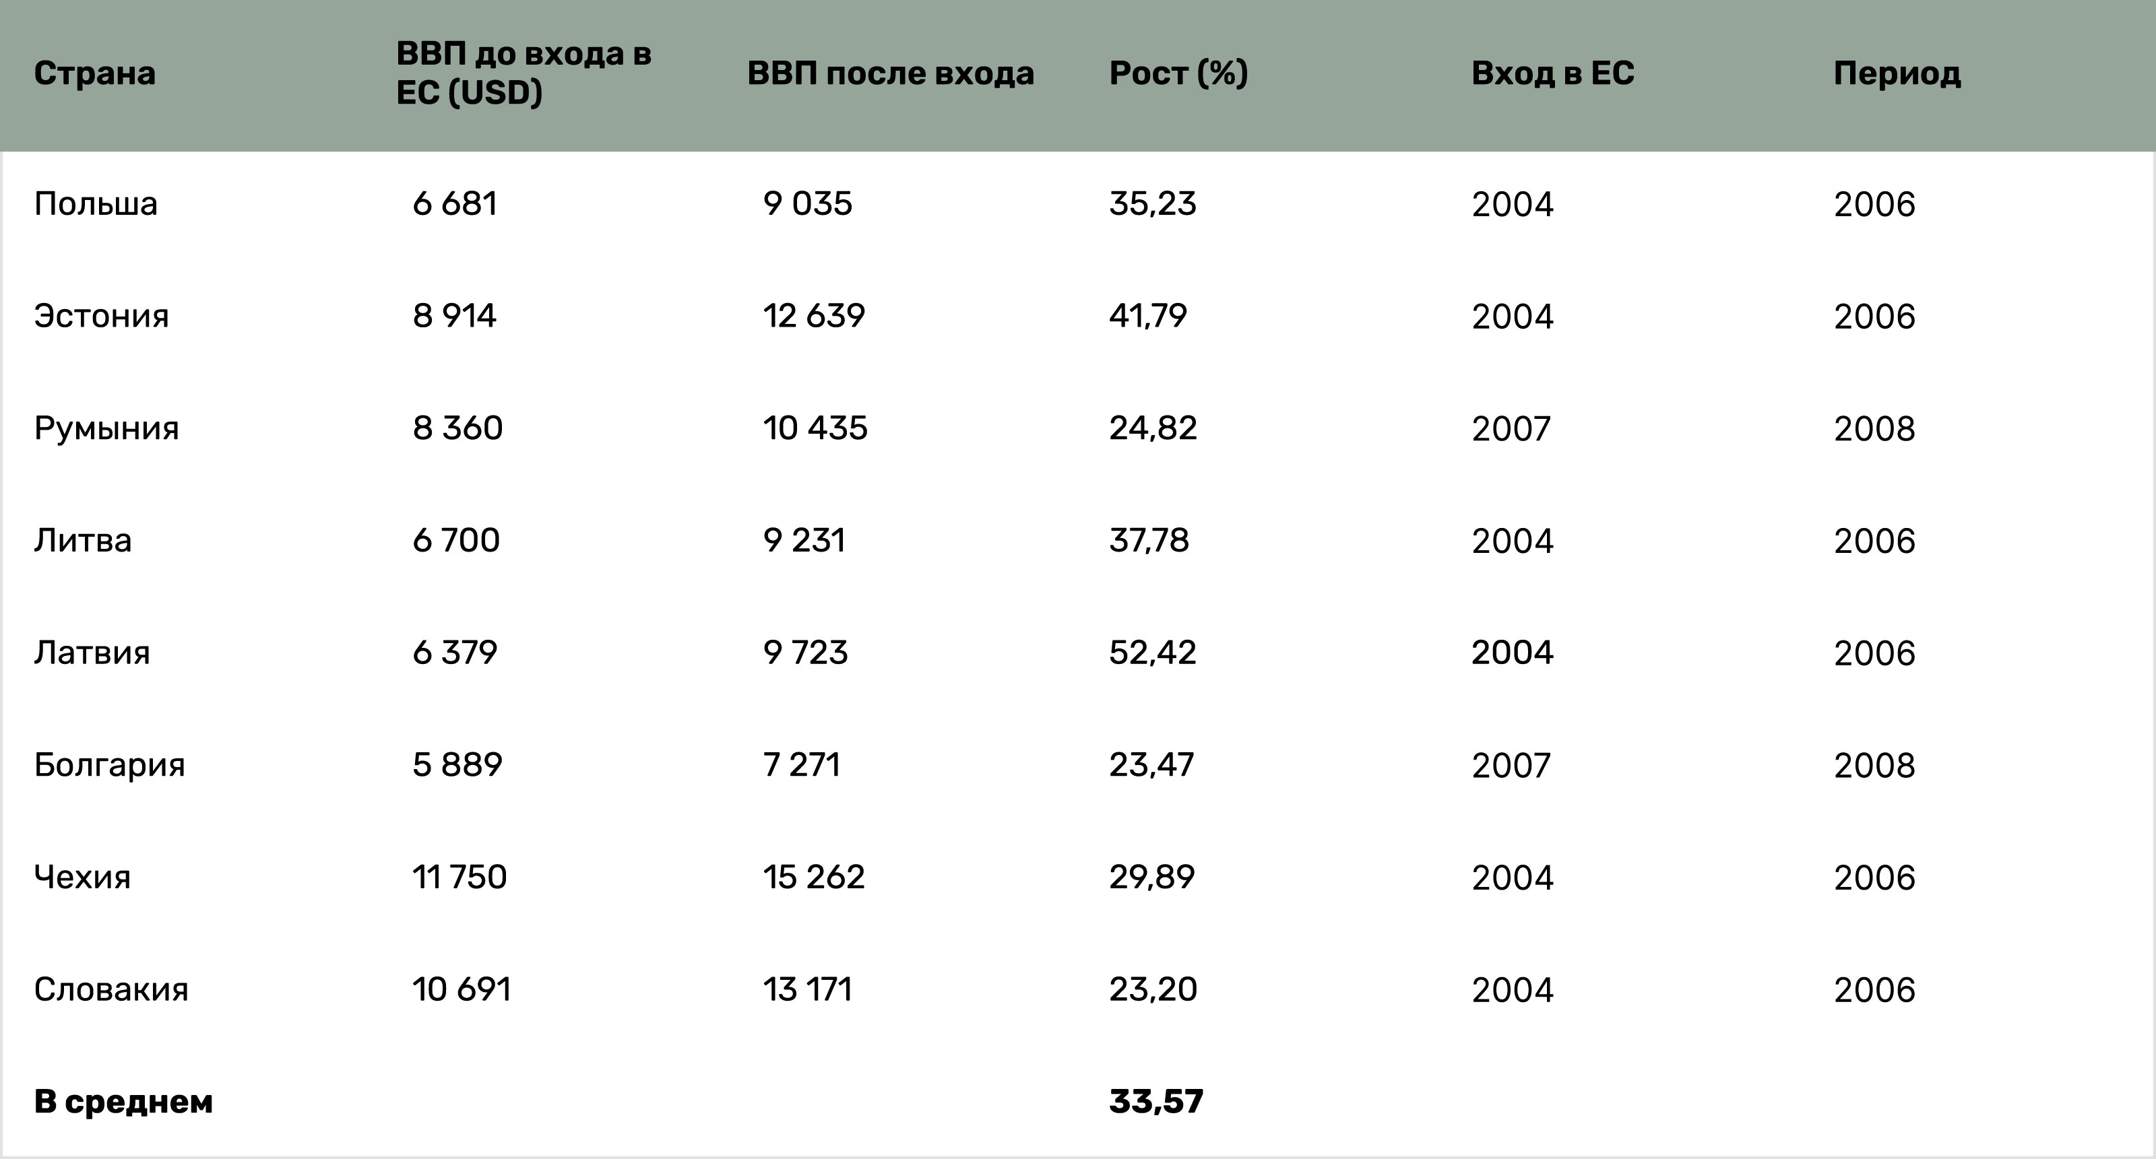Select Slovakia's post-entry GDP 13 171

pyautogui.click(x=808, y=989)
